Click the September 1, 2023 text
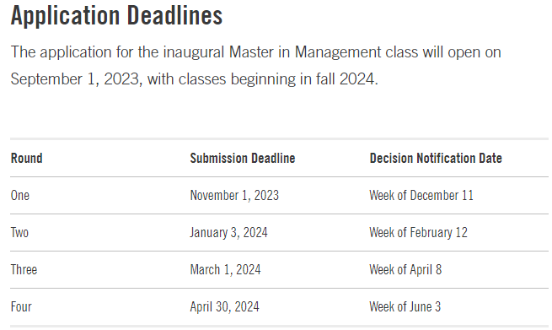552x330 pixels. click(75, 79)
